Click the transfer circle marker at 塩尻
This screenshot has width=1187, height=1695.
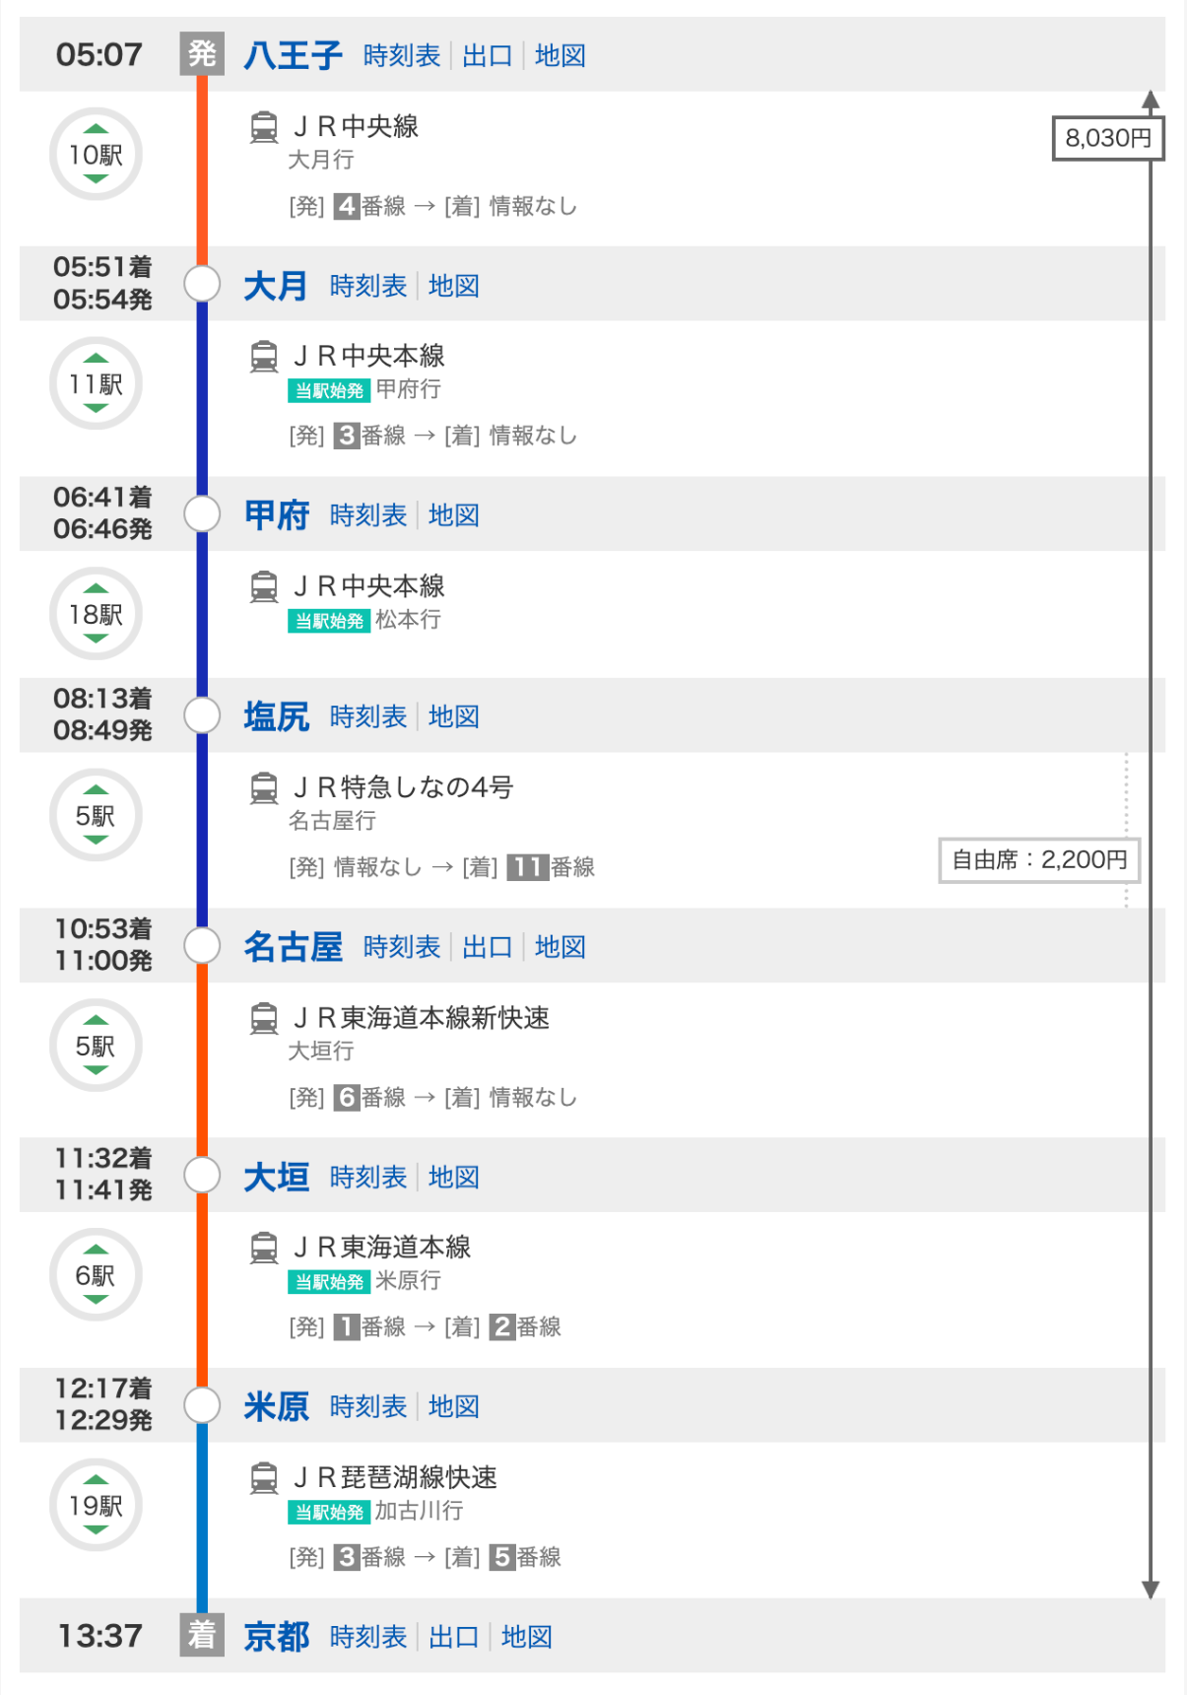click(202, 715)
